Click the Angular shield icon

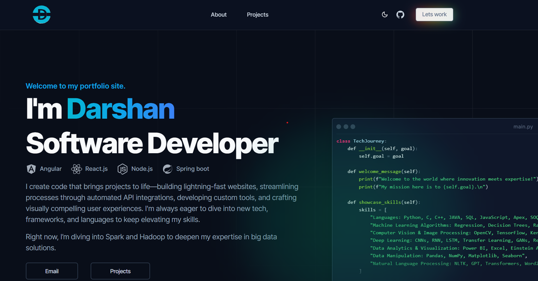tap(31, 169)
